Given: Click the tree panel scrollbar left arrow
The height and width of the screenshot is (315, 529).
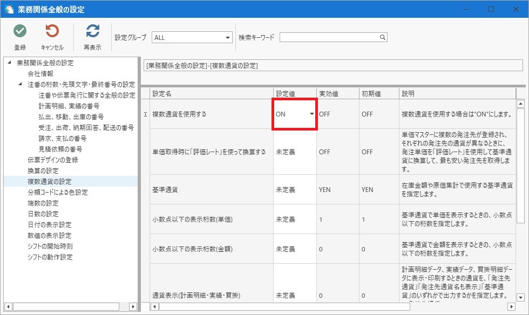Looking at the screenshot, I should click(x=8, y=306).
